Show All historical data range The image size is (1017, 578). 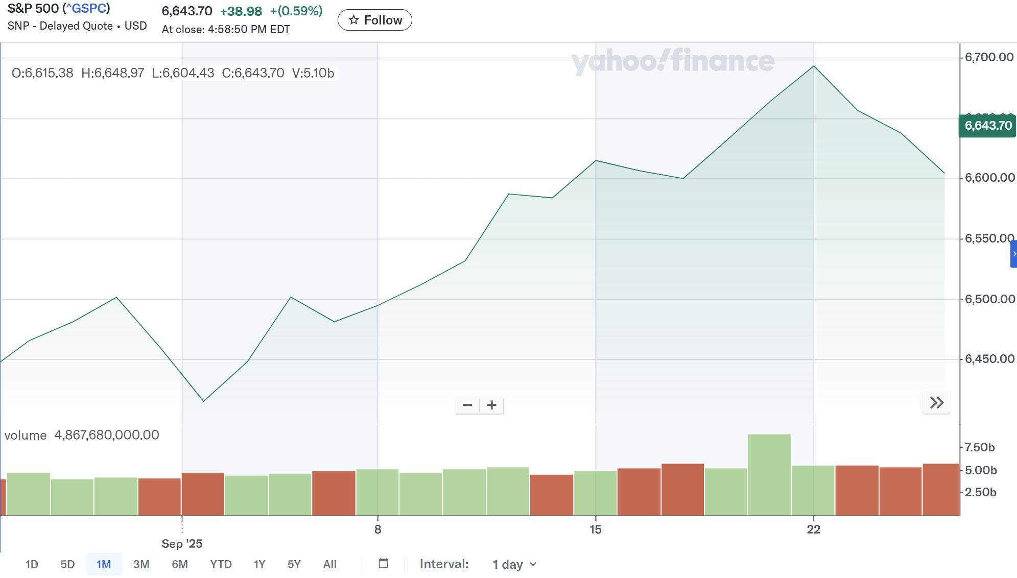tap(329, 564)
